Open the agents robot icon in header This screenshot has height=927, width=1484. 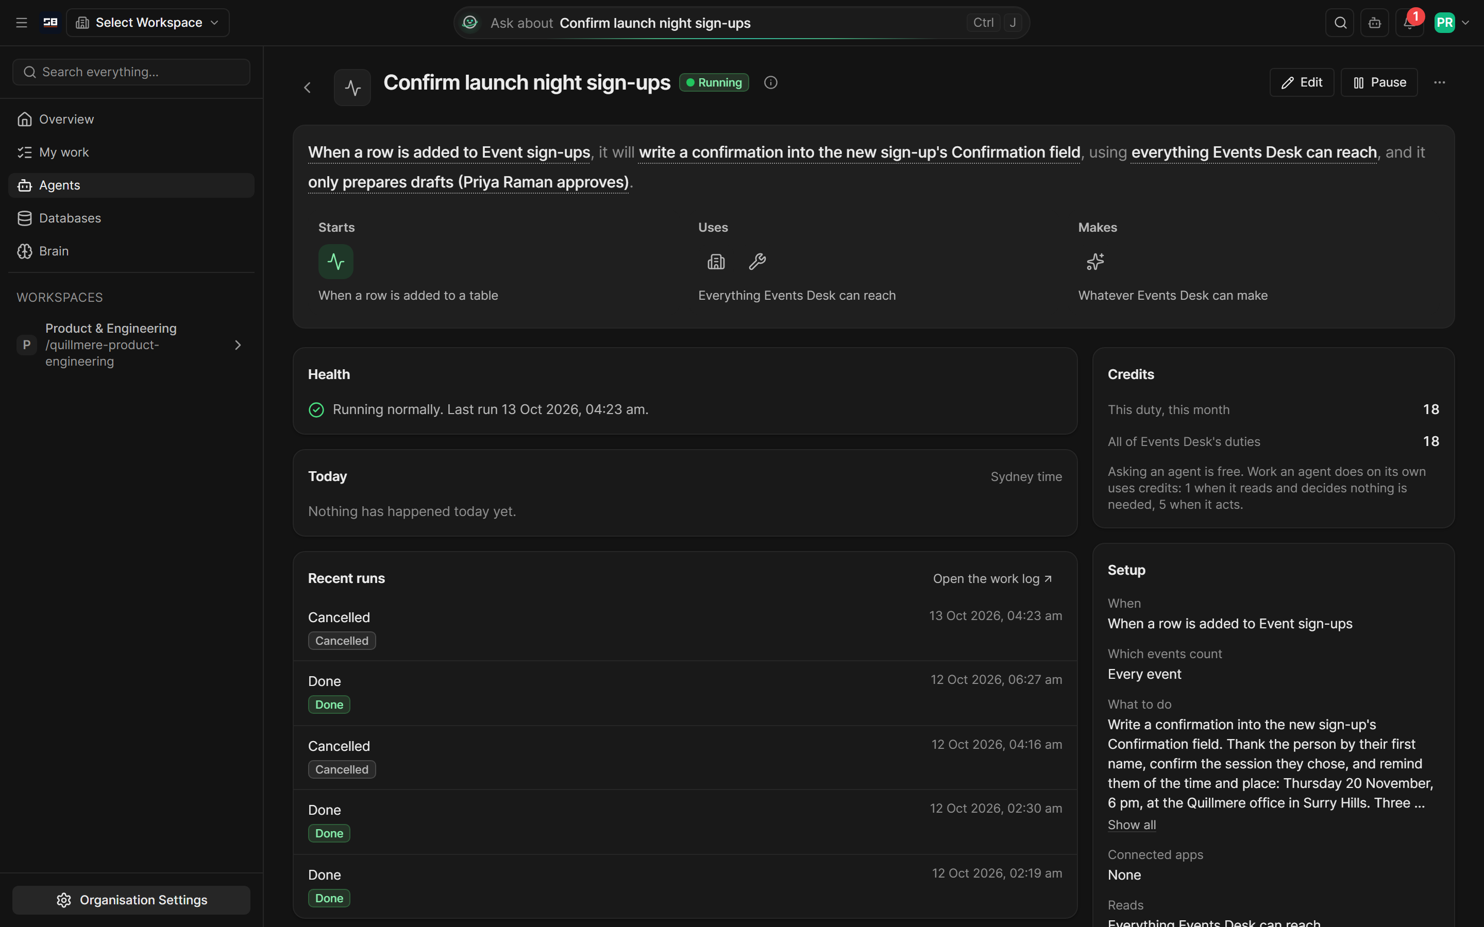click(x=1375, y=23)
